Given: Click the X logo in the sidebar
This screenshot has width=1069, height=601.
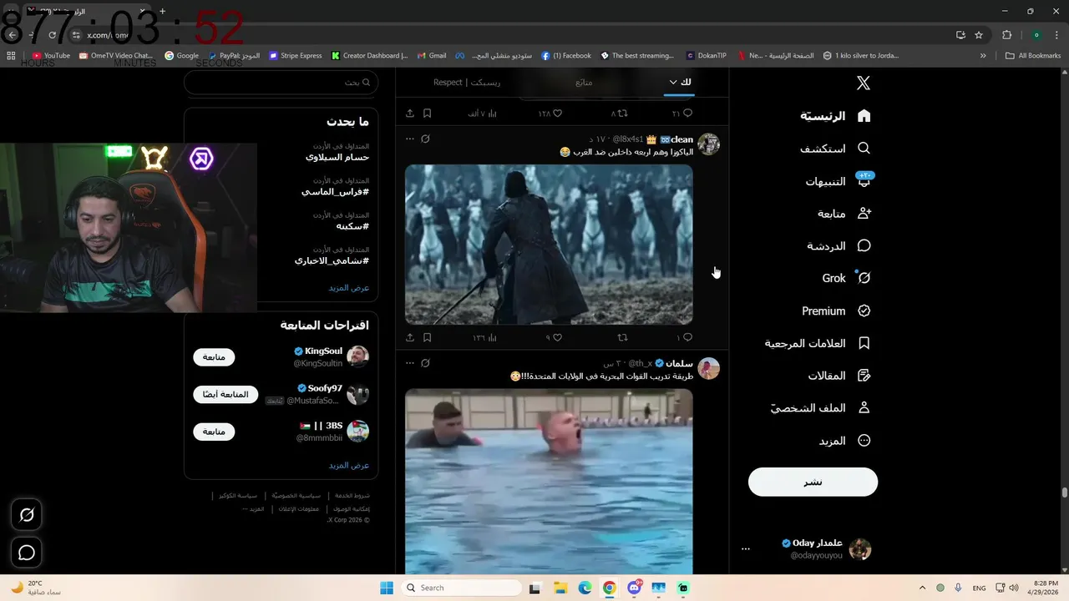Looking at the screenshot, I should pos(864,83).
